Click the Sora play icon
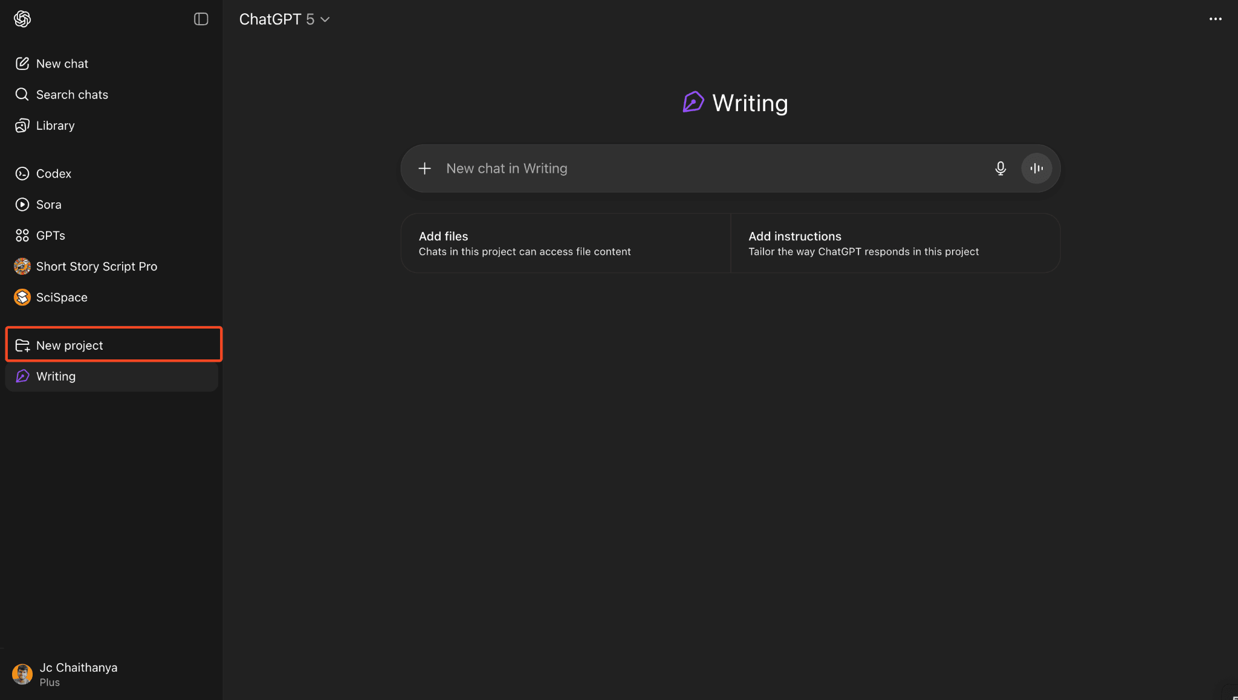The width and height of the screenshot is (1238, 700). pos(22,204)
